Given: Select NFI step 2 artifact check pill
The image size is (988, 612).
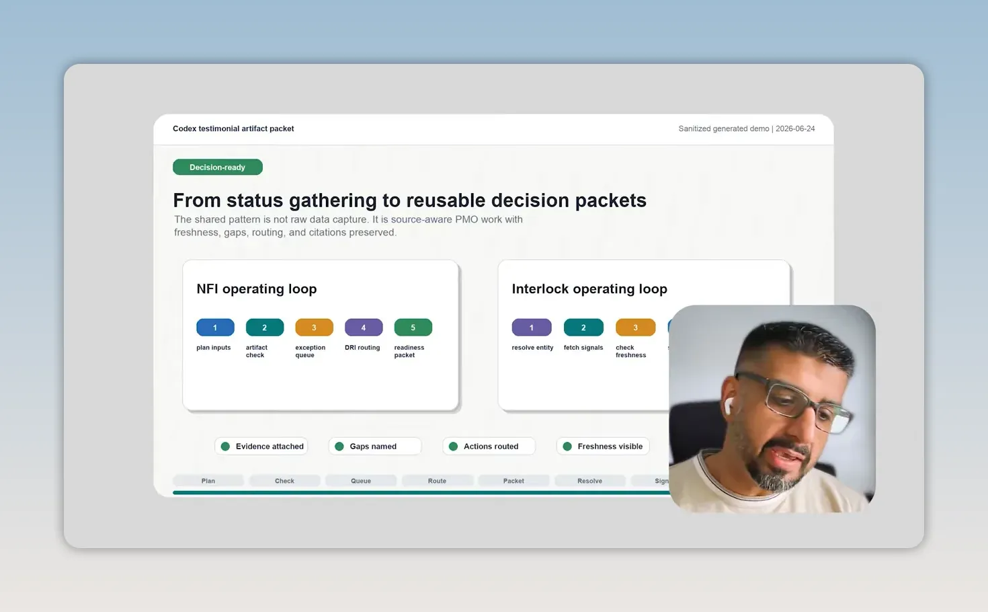Looking at the screenshot, I should (265, 328).
